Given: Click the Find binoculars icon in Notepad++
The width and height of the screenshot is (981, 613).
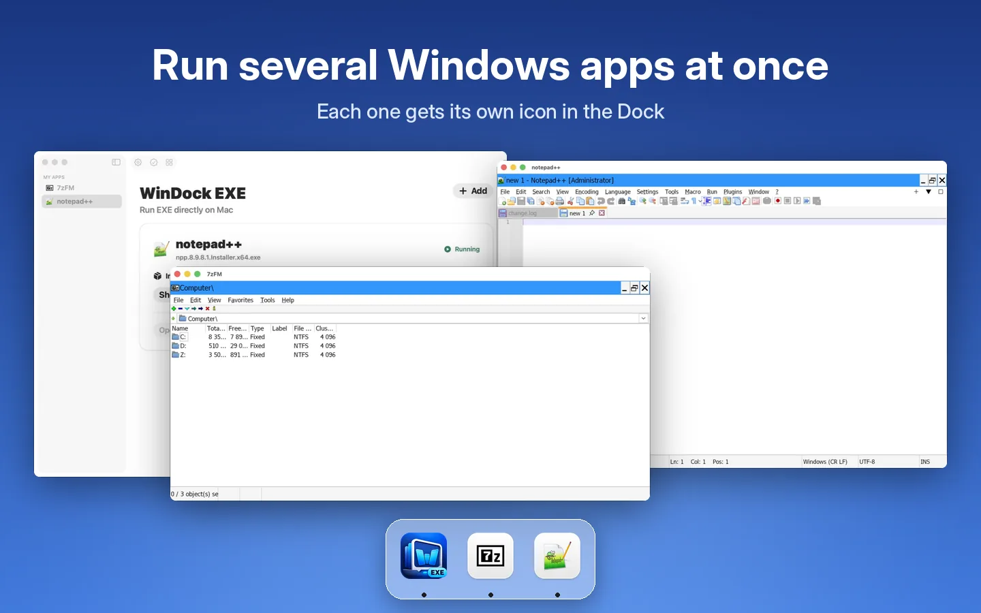Looking at the screenshot, I should tap(621, 201).
